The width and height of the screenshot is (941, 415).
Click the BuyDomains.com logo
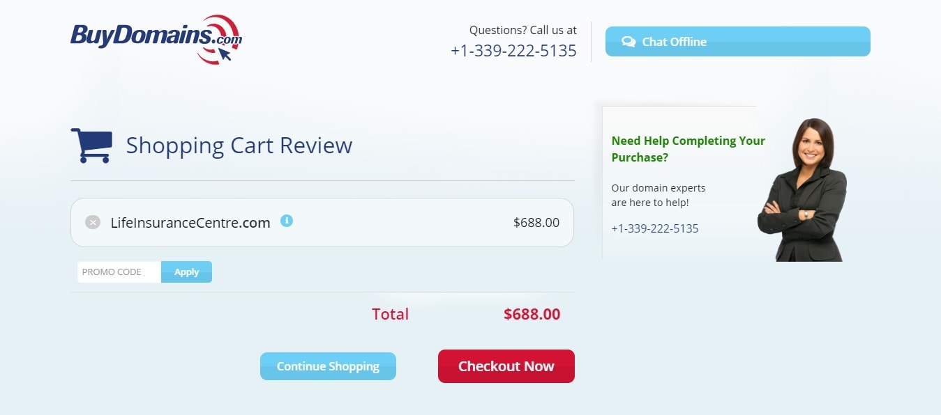(x=156, y=39)
